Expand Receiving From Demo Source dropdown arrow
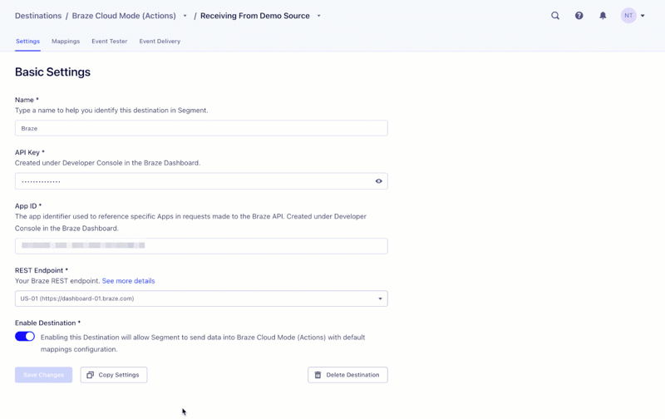The height and width of the screenshot is (419, 665). coord(319,16)
